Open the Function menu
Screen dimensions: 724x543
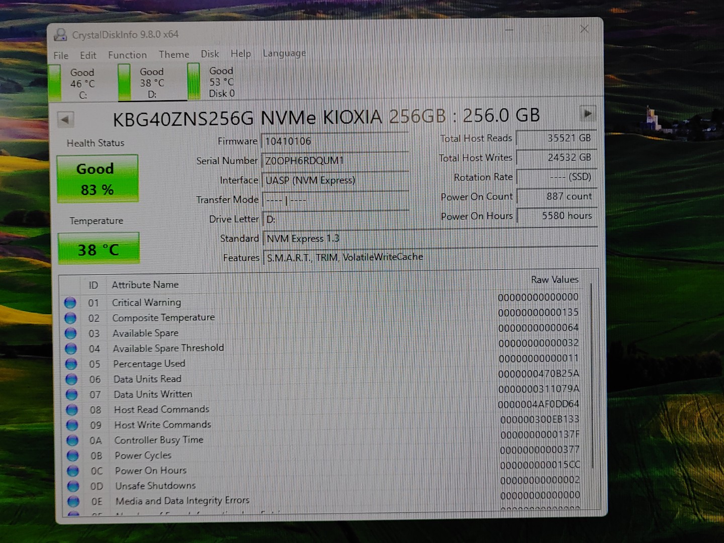[127, 55]
